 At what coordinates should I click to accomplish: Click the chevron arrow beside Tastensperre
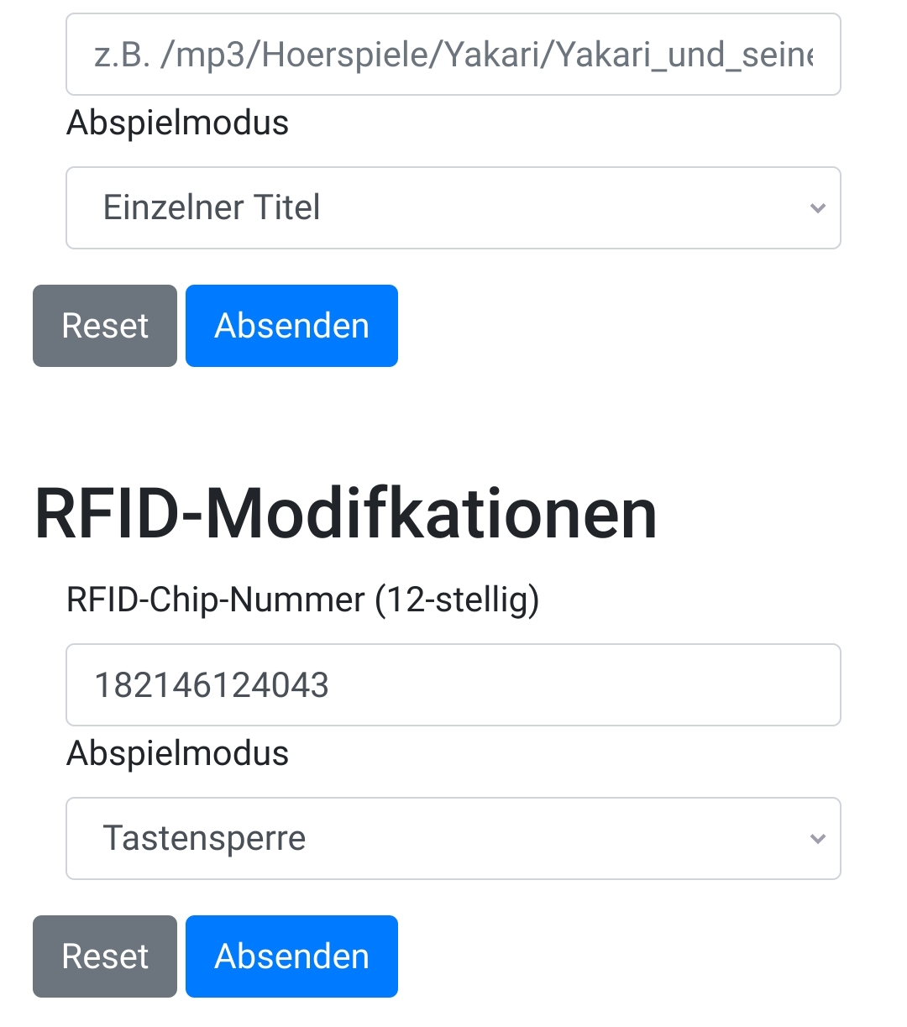coord(818,839)
